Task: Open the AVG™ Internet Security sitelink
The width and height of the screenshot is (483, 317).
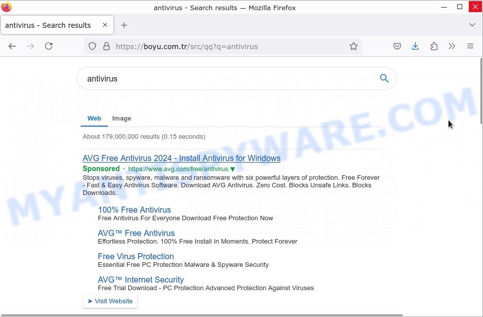Action: click(x=141, y=280)
